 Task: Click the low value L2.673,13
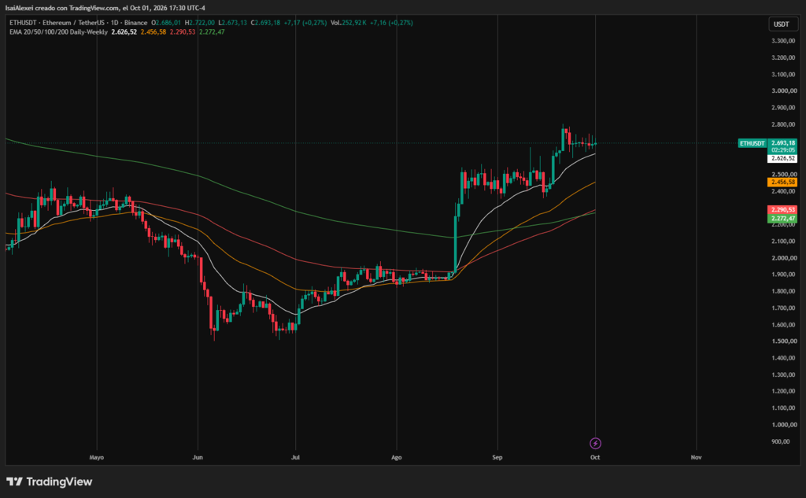pos(232,23)
